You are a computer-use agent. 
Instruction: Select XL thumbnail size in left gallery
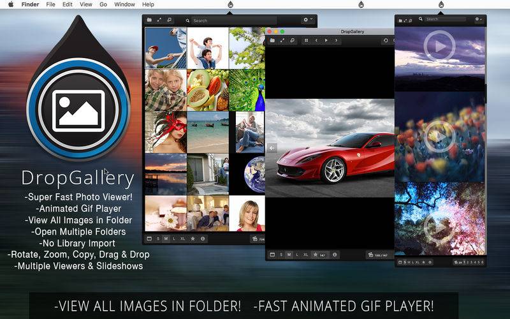(183, 239)
